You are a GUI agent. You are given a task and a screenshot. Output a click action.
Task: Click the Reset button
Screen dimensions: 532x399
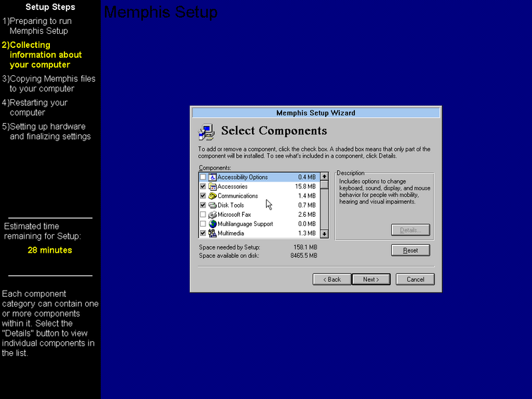(410, 251)
